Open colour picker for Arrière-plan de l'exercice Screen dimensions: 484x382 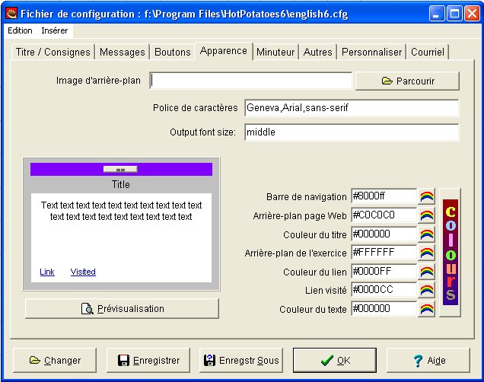[x=427, y=253]
